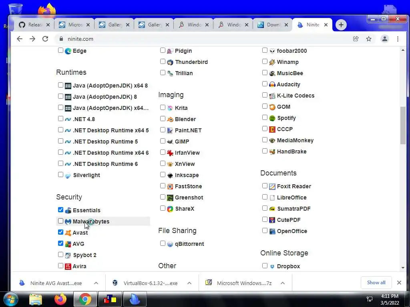Open a new browser tab
The width and height of the screenshot is (410, 307).
(x=341, y=25)
